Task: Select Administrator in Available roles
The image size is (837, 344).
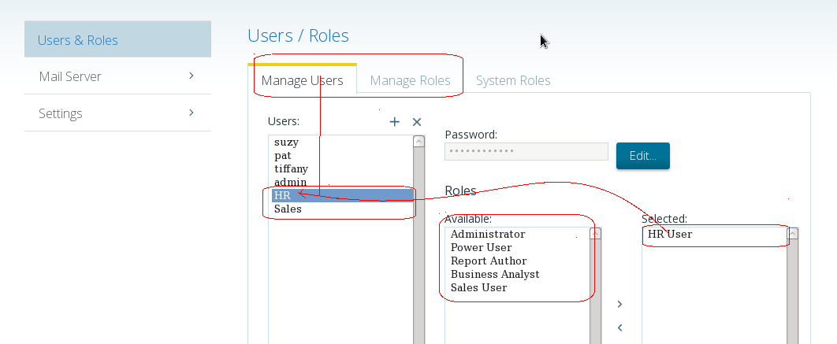Action: (x=487, y=235)
